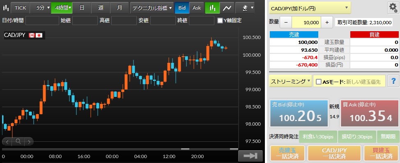Click the chart magnifier zoom icon
The width and height of the screenshot is (400, 163).
click(18, 141)
